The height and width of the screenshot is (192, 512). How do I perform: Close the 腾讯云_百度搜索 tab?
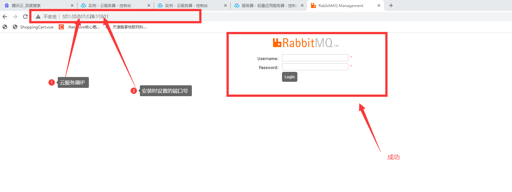coord(72,5)
